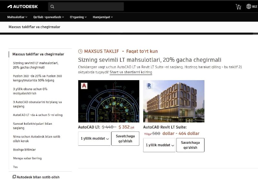
Task: Click the icon next to Autodesk bilan sotib olish
Action: pyautogui.click(x=14, y=177)
